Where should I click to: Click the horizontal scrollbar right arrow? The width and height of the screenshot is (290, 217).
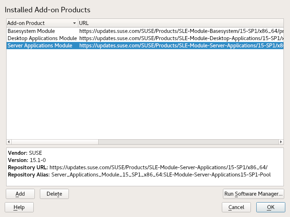pyautogui.click(x=281, y=142)
